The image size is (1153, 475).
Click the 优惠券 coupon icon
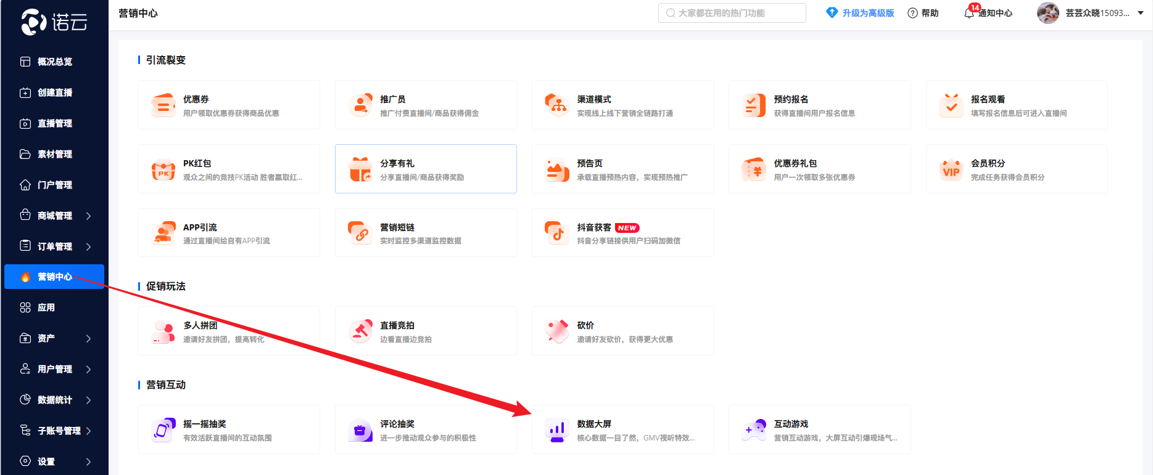tap(163, 105)
